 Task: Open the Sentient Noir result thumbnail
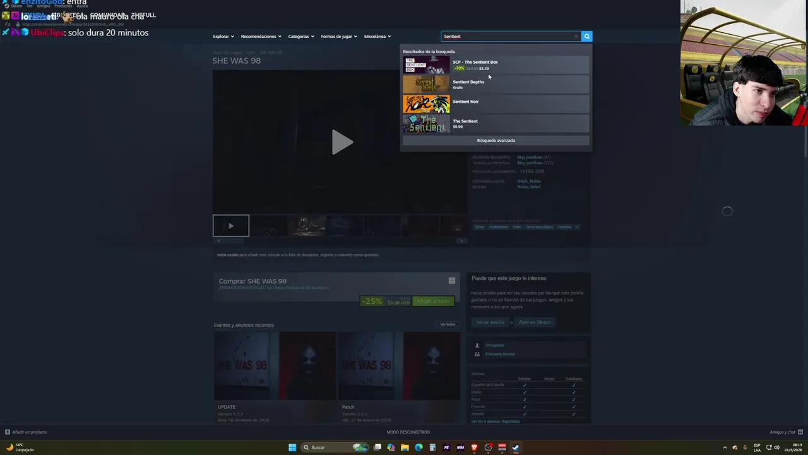pyautogui.click(x=427, y=104)
